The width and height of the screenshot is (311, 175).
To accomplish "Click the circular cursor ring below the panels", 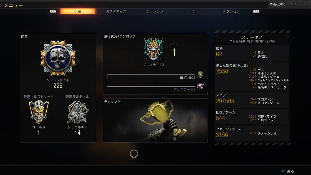I will point(134,154).
